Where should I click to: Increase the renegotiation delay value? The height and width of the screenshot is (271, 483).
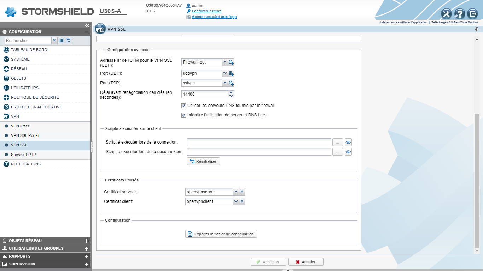231,92
